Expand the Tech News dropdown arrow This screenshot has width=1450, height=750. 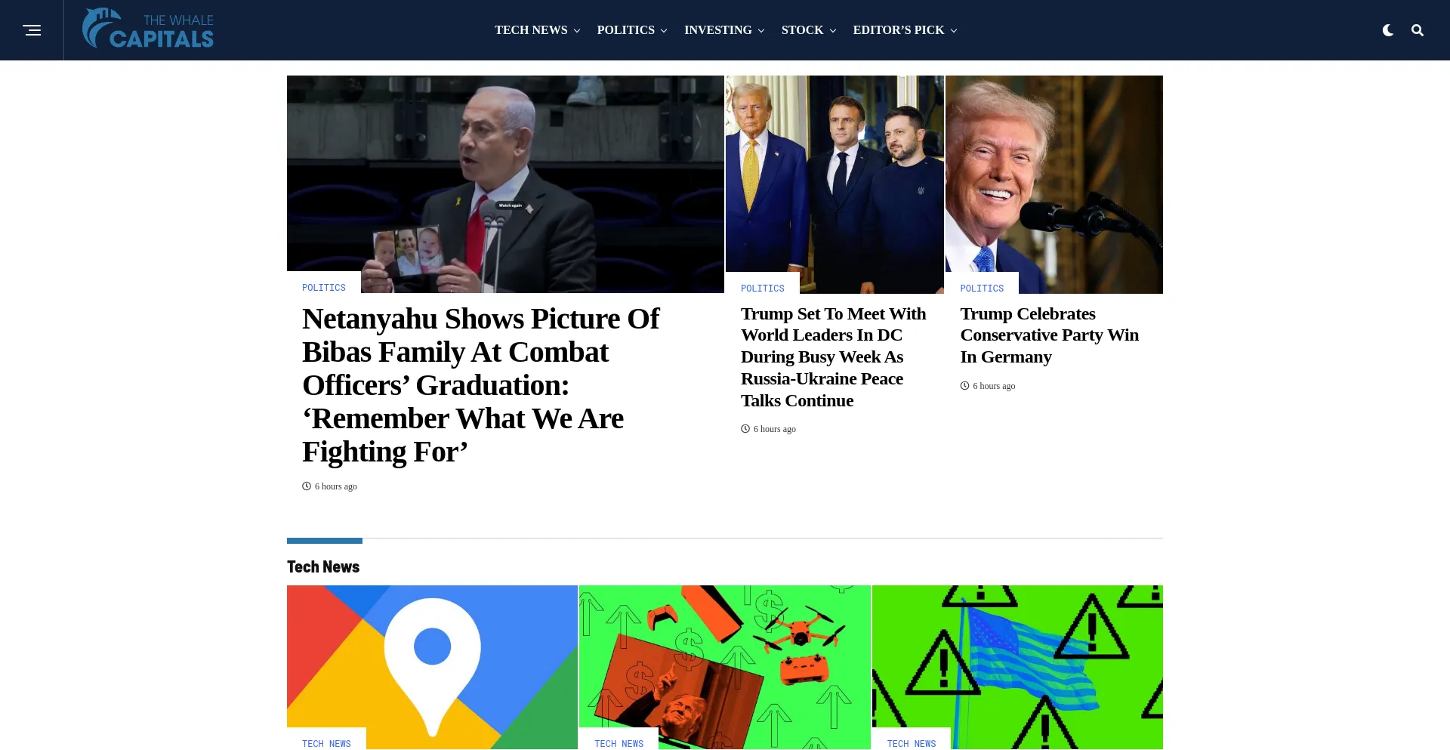coord(577,31)
